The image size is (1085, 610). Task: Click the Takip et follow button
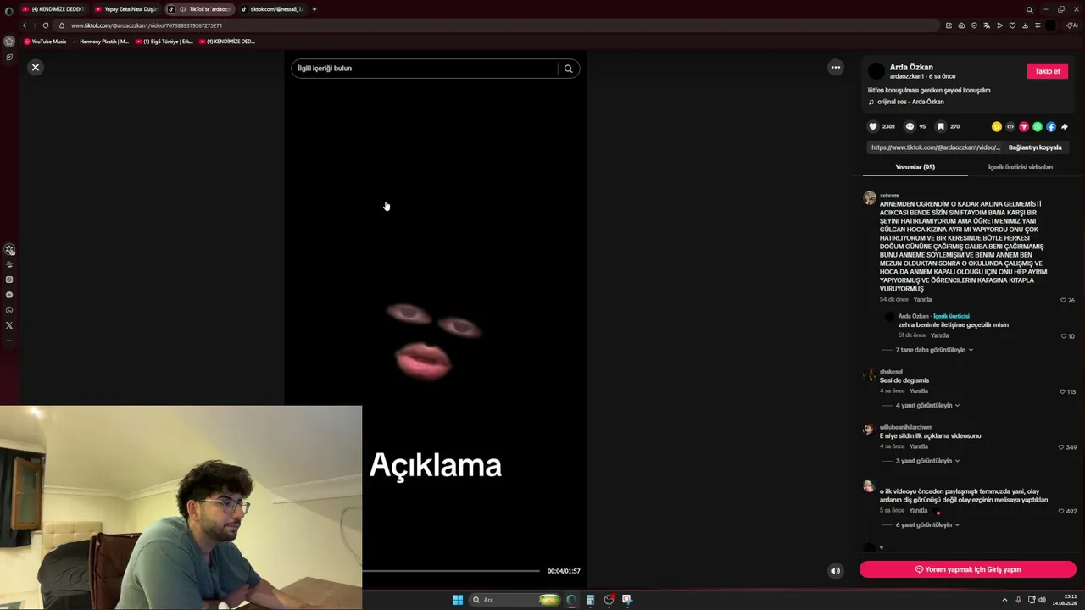point(1048,71)
